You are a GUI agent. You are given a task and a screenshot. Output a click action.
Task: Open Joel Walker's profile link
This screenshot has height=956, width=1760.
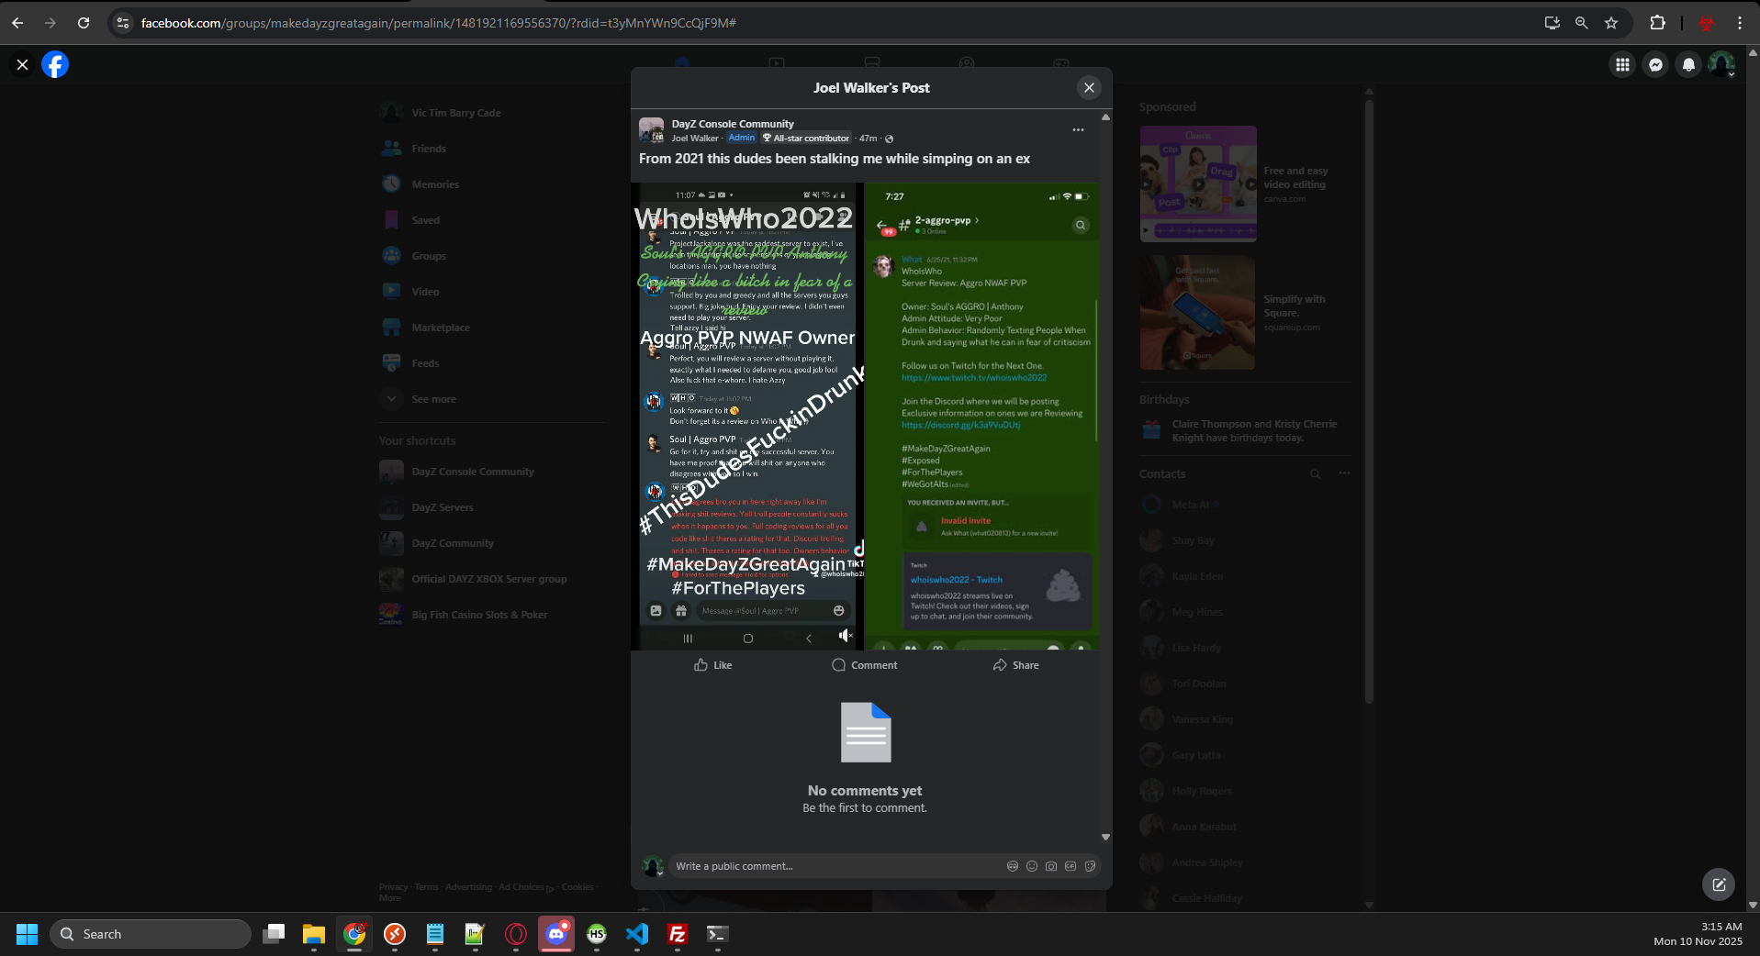pos(695,139)
